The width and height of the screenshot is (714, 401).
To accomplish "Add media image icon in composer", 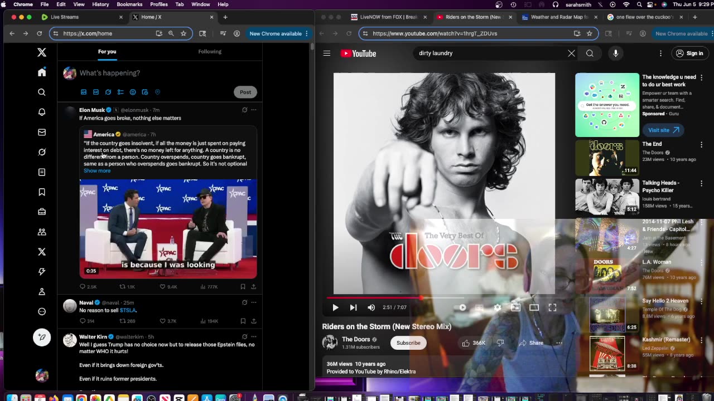I will (x=84, y=92).
